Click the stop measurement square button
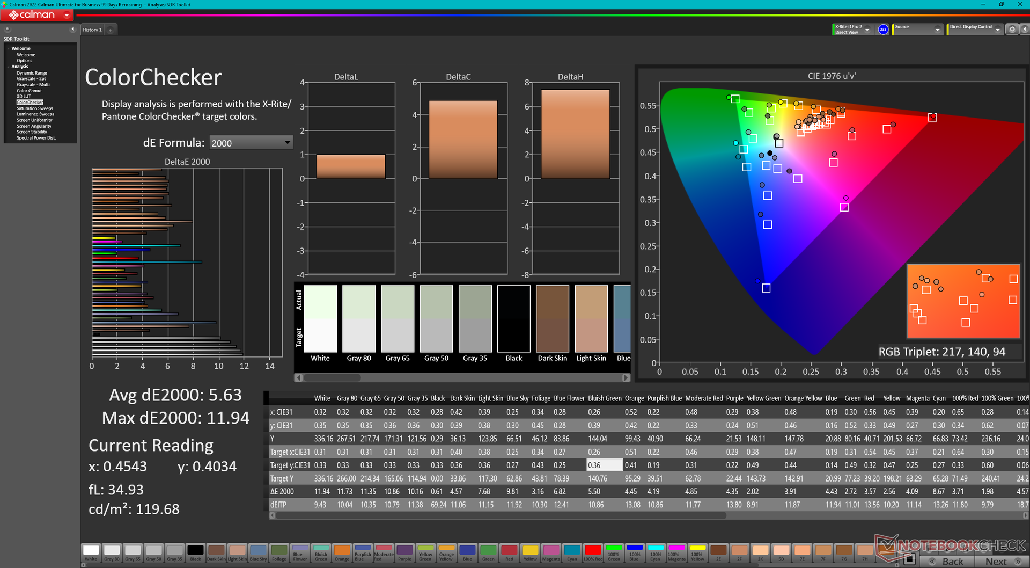 (x=909, y=560)
